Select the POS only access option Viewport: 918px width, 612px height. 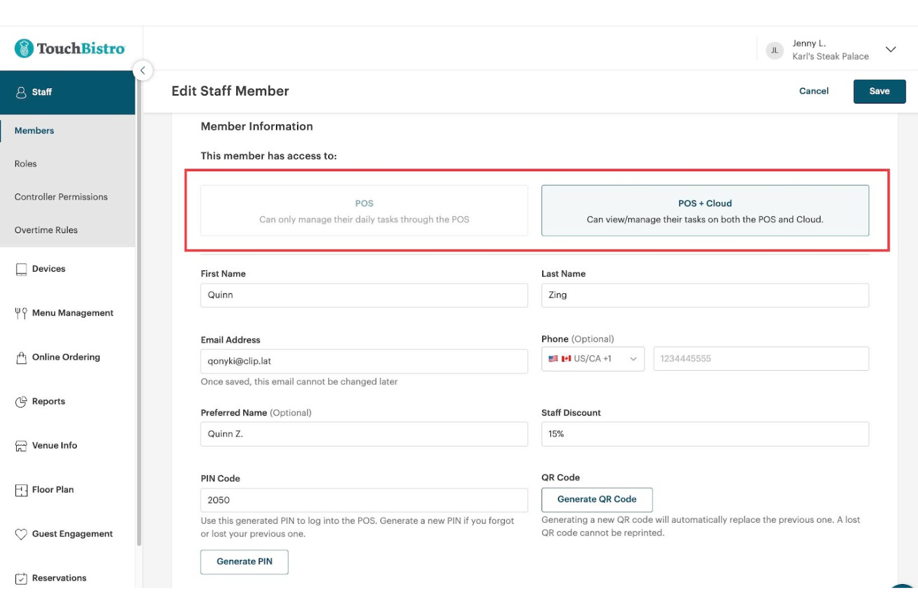tap(364, 211)
